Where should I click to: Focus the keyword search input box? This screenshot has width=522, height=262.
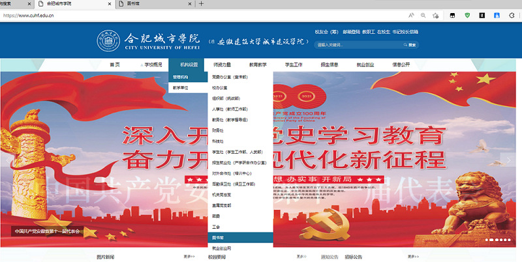pos(359,45)
